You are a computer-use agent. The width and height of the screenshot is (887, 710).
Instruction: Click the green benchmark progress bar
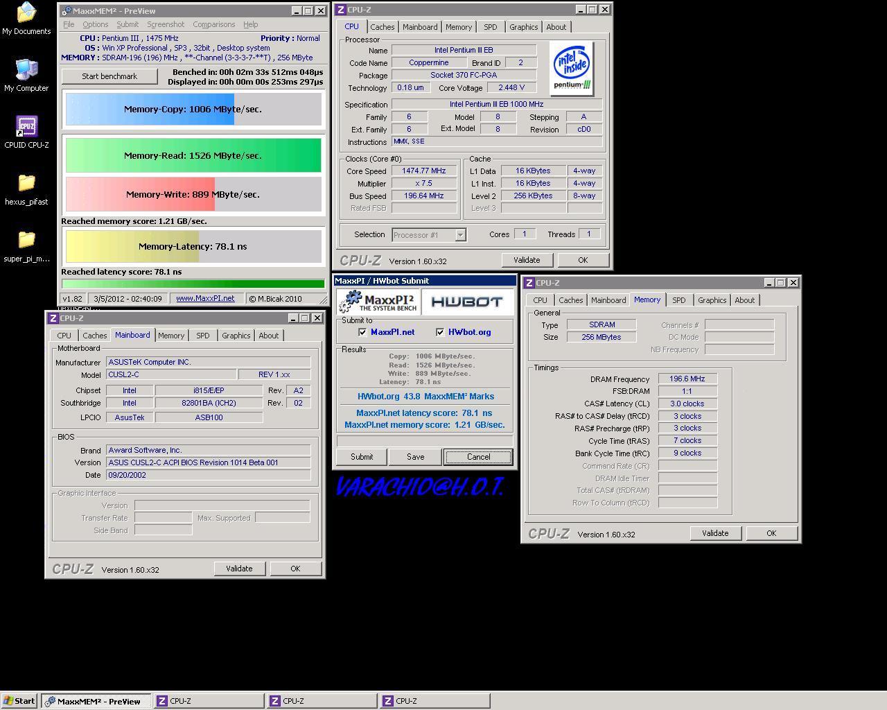coord(193,284)
